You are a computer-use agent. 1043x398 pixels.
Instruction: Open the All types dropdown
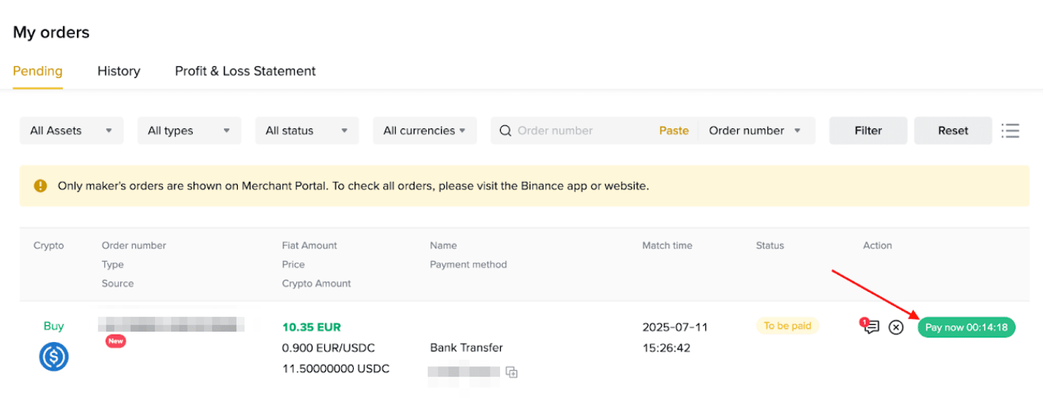[x=189, y=130]
